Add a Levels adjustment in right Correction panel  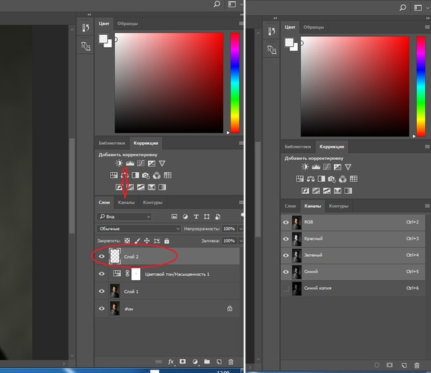316,167
